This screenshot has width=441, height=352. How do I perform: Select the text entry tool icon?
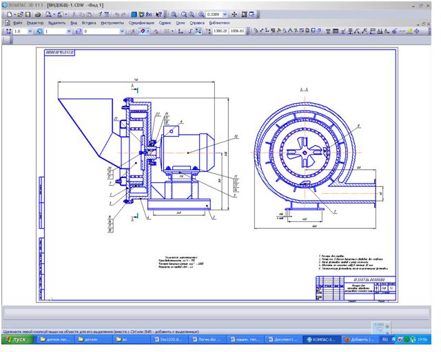328,31
